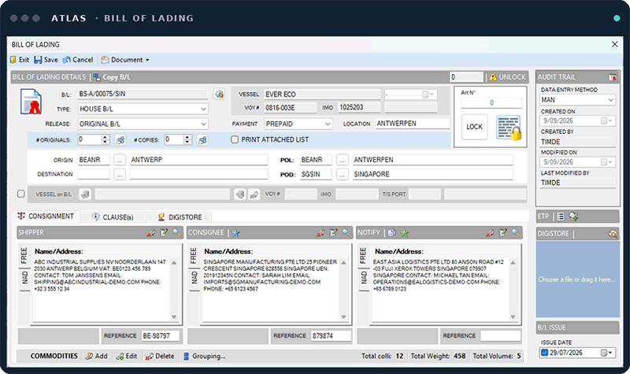Open the RELEASE Original B/L dropdown
The height and width of the screenshot is (374, 630).
tap(203, 124)
